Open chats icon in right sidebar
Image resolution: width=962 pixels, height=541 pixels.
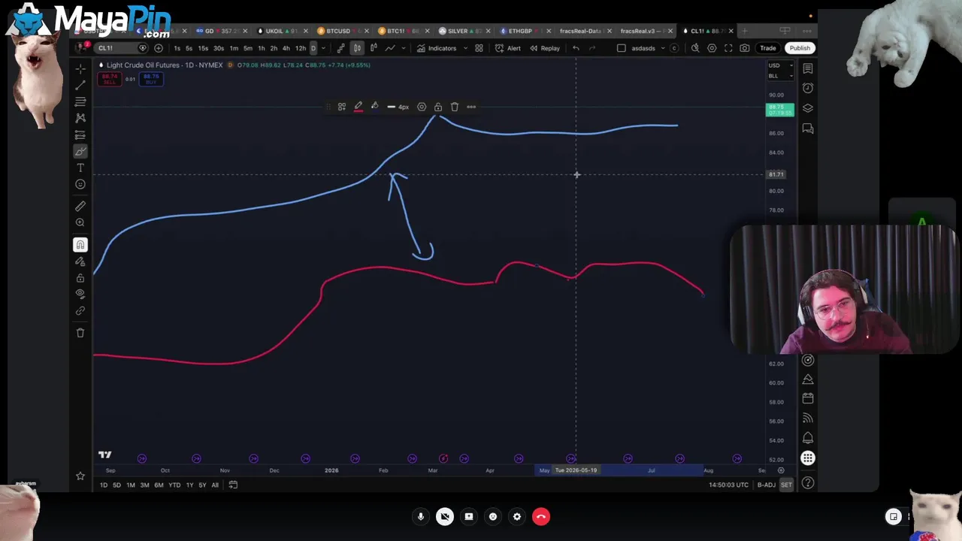808,128
